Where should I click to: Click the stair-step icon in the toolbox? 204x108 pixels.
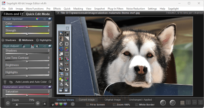click(x=67, y=39)
